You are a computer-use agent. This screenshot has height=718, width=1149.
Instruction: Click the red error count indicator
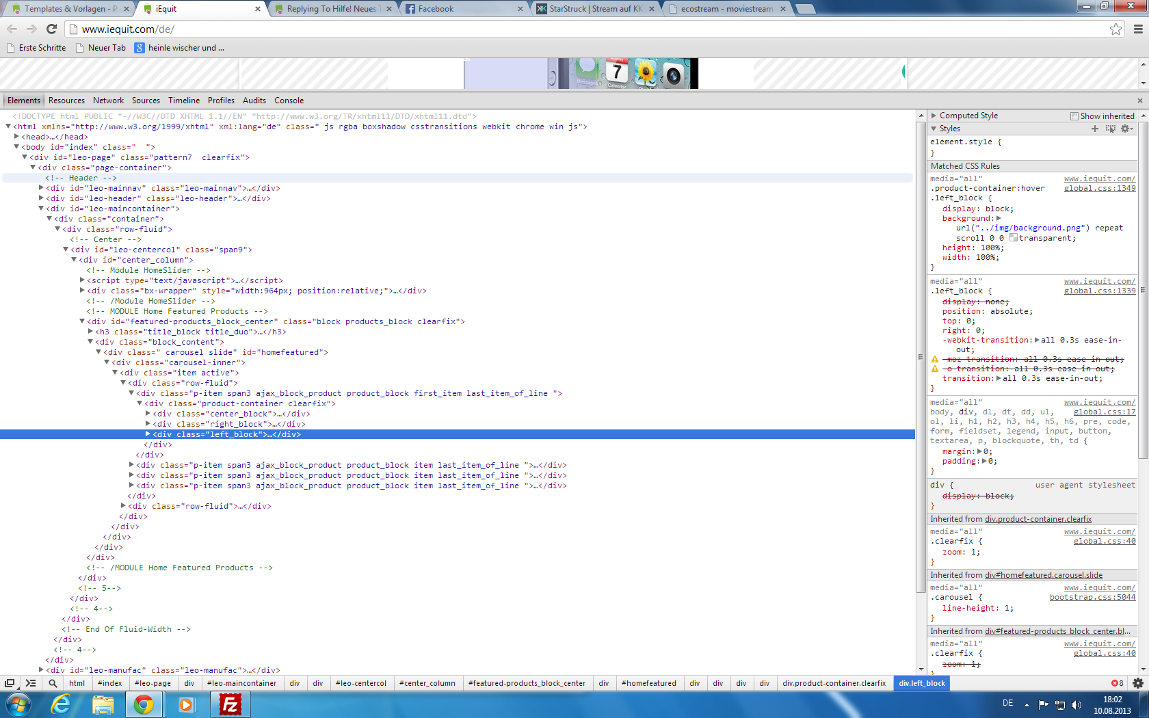[x=1117, y=683]
